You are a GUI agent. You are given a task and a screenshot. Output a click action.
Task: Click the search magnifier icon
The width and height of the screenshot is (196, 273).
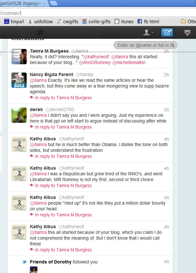172,45
